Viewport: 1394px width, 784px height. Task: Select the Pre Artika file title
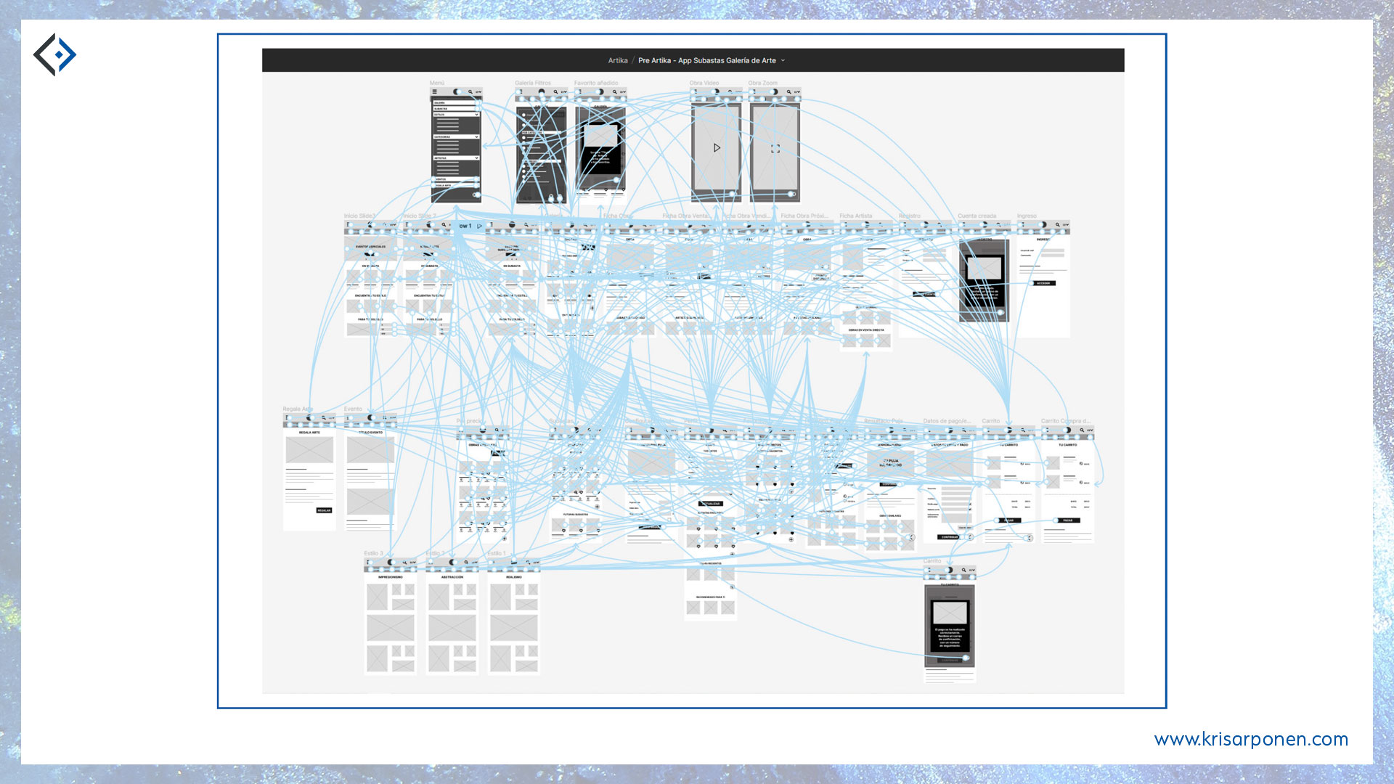coord(706,61)
